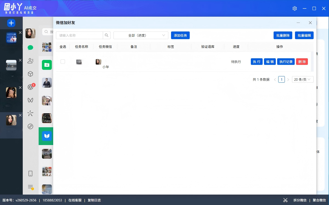Close the fourth highlighted account tab
Image resolution: width=329 pixels, height=205 pixels.
20,115
